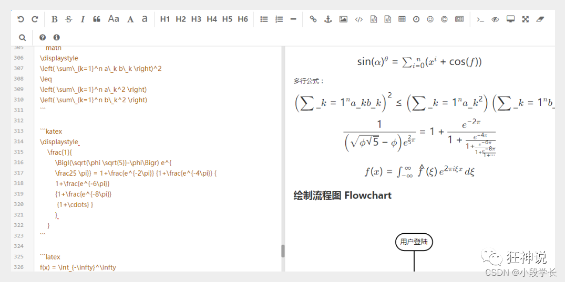Insert an ordered numbered list
Image resolution: width=565 pixels, height=282 pixels.
279,19
